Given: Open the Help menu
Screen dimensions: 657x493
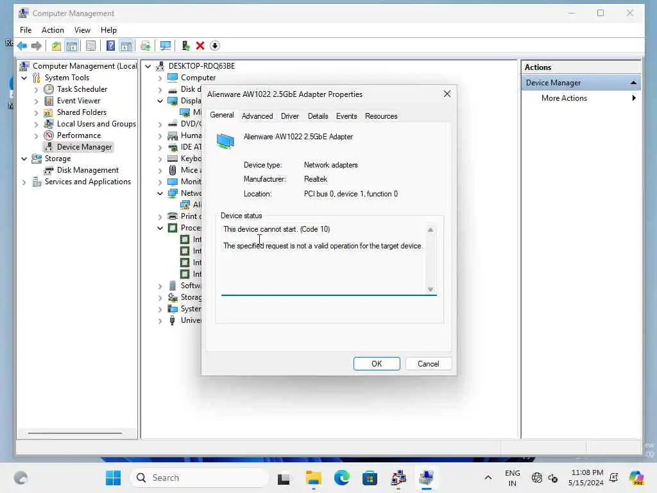Looking at the screenshot, I should pos(108,30).
